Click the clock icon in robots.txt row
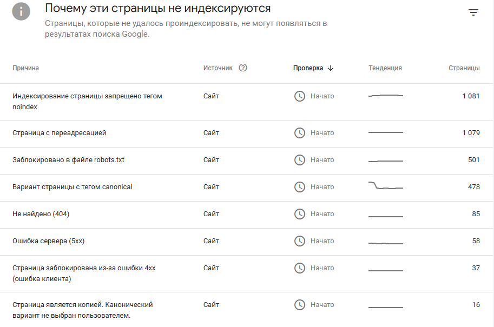The height and width of the screenshot is (327, 494). click(x=300, y=160)
